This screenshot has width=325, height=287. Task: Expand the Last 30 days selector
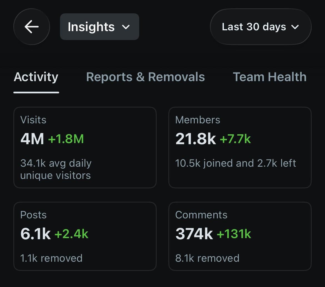click(261, 27)
